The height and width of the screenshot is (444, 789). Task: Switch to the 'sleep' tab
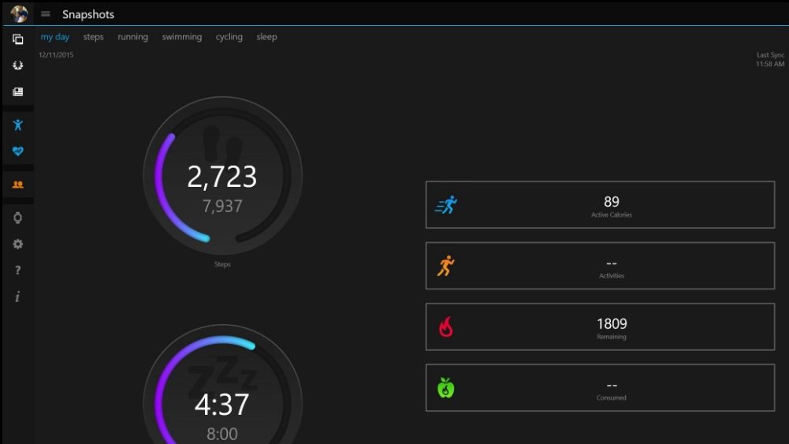click(x=266, y=37)
